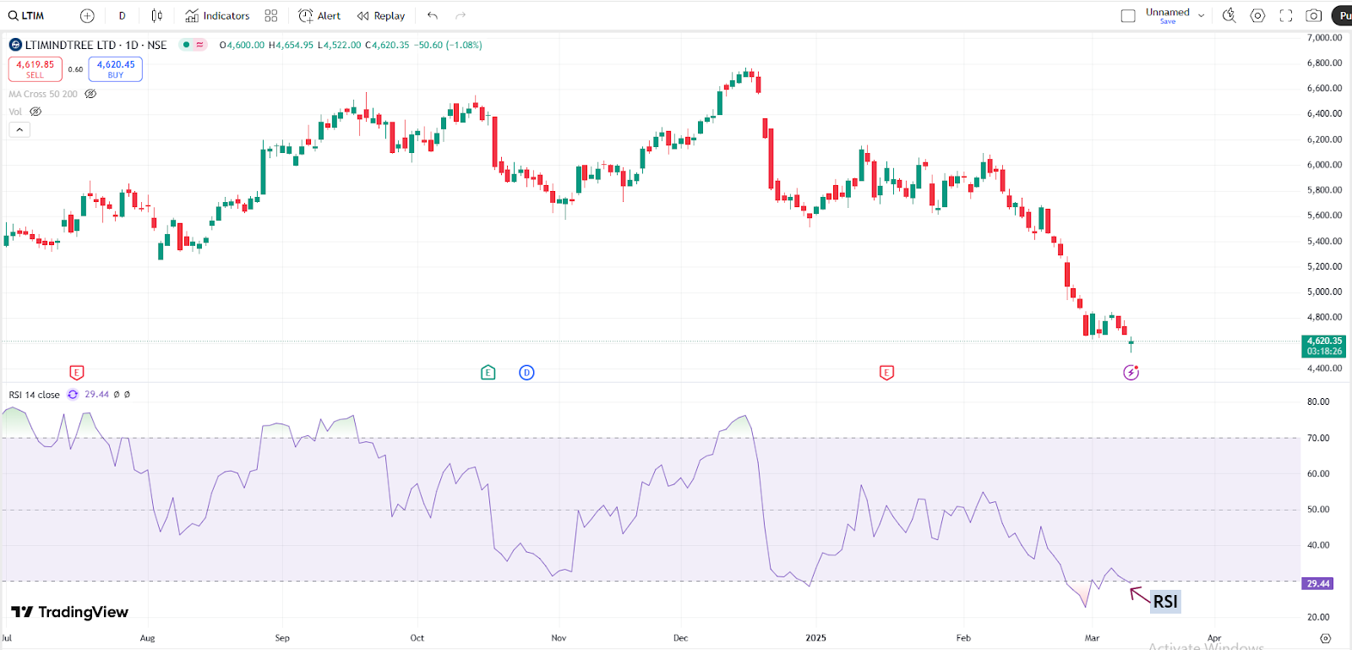Click the red earnings E marker near January
This screenshot has height=650, width=1352.
click(x=886, y=372)
